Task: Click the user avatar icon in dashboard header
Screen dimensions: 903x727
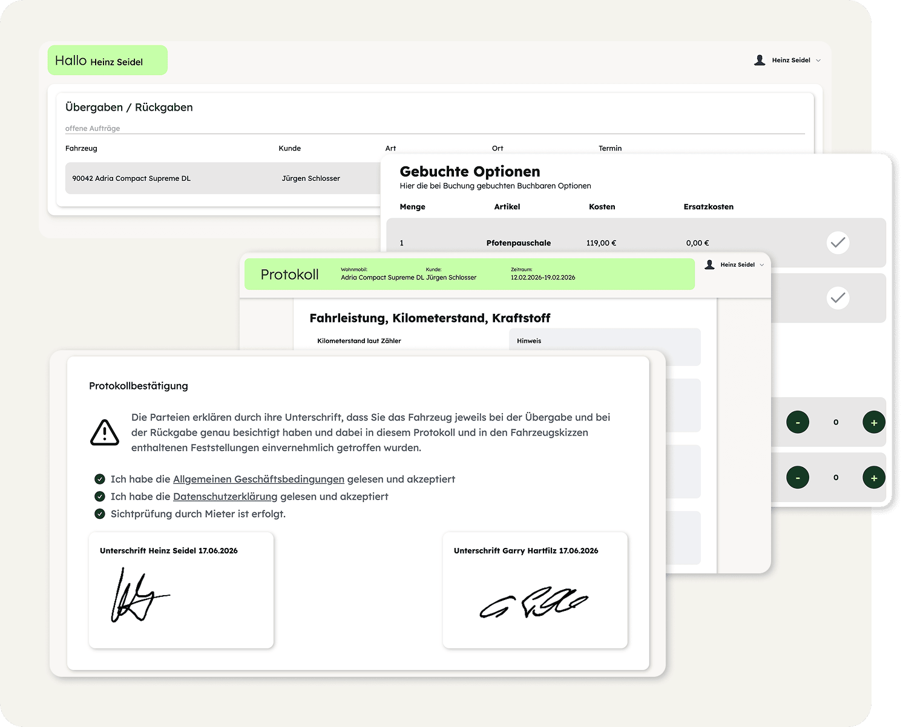Action: pos(760,60)
